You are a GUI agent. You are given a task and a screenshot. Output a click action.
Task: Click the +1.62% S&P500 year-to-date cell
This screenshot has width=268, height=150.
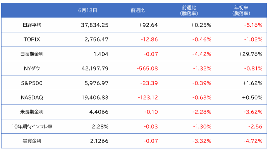coord(253,83)
